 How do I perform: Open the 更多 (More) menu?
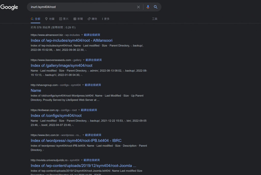coord(106,19)
